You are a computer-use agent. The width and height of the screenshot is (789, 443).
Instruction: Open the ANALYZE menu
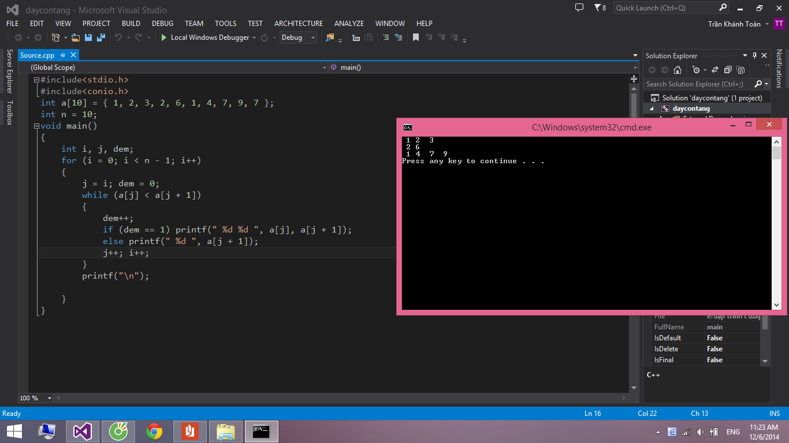[349, 24]
